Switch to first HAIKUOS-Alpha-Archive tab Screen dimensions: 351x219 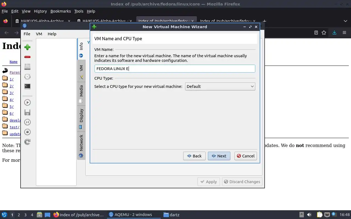(43, 21)
